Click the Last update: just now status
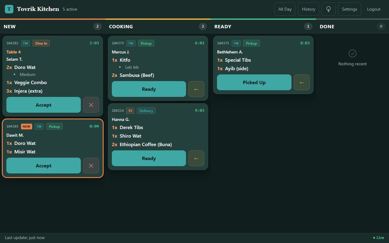The height and width of the screenshot is (243, 389). point(25,238)
